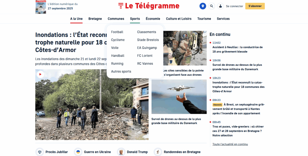Screen dimensions: 308x156
Task: Click the Ukraine flag topic icon
Action: (78, 152)
